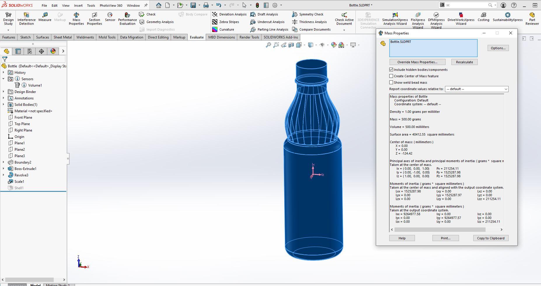The width and height of the screenshot is (541, 286).
Task: Expand the History tree node
Action: [x=4, y=73]
